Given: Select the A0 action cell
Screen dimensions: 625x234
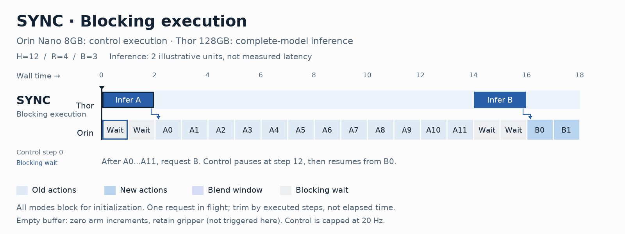Looking at the screenshot, I should point(168,130).
